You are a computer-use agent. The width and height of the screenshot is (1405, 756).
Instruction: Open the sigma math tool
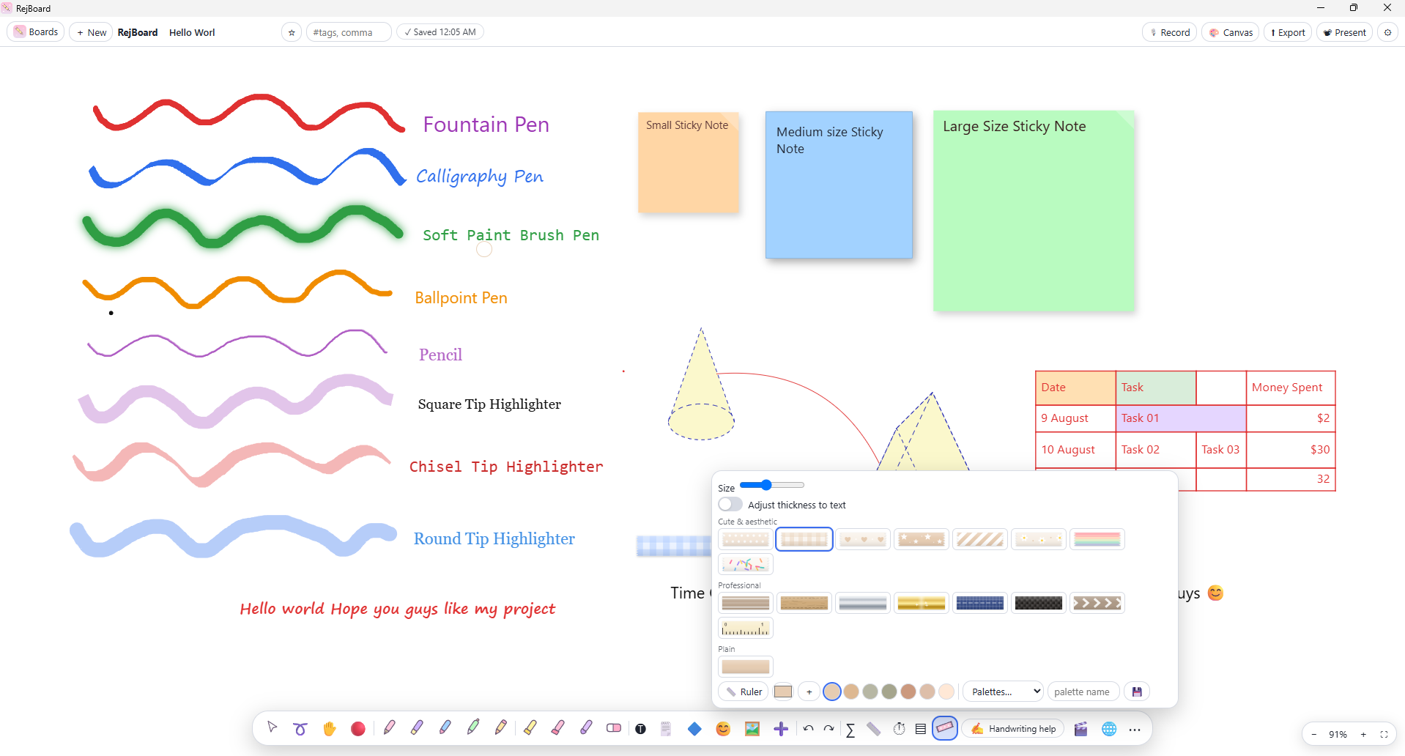pyautogui.click(x=850, y=729)
